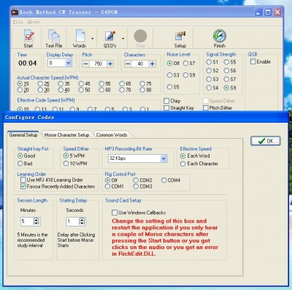
Task: Decrease Characters with minus button
Action: tap(128, 64)
